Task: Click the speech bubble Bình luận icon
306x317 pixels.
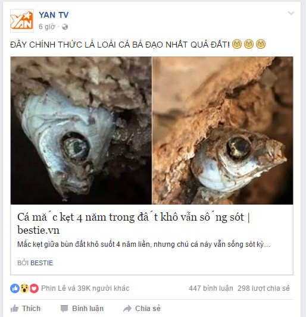Action: pyautogui.click(x=64, y=309)
